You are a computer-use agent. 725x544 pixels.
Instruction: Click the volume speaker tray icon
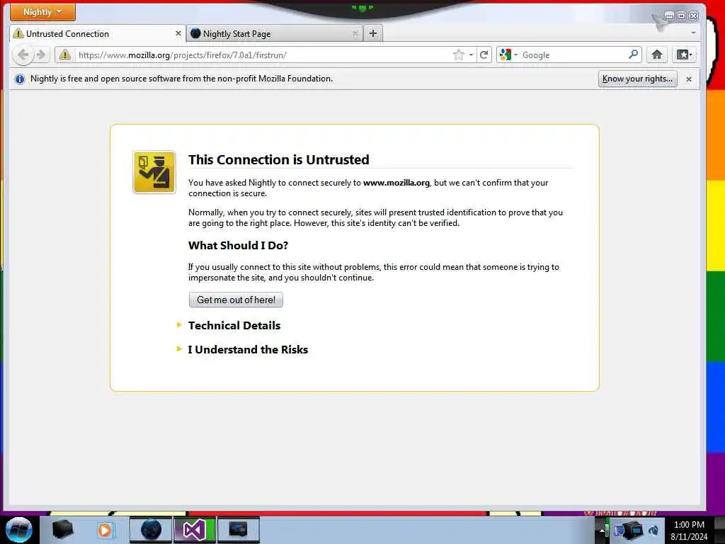tap(653, 531)
